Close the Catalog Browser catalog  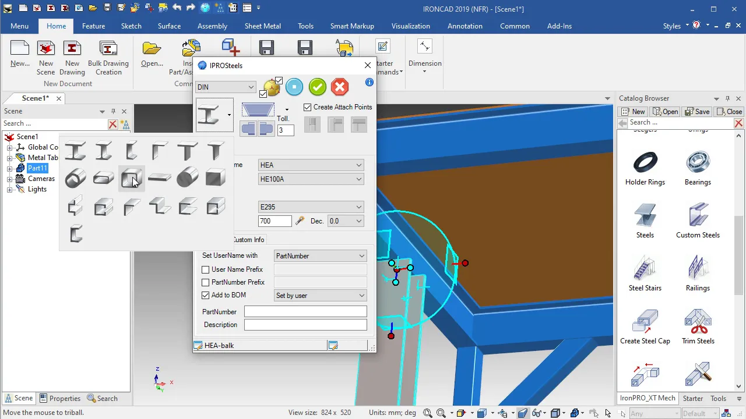[729, 112]
